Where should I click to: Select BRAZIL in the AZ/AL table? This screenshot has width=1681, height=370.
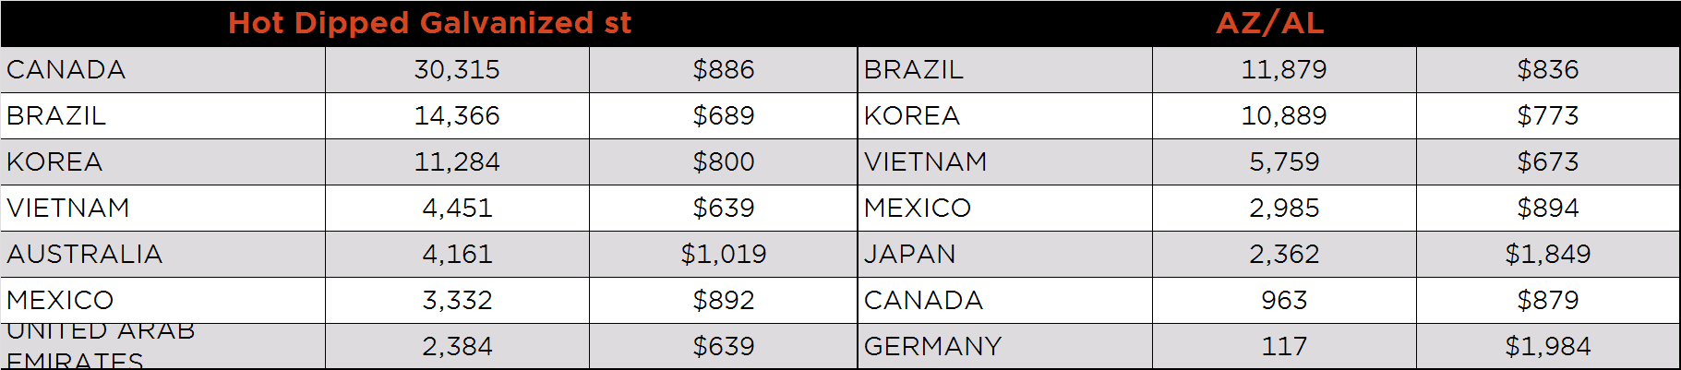pyautogui.click(x=1005, y=69)
